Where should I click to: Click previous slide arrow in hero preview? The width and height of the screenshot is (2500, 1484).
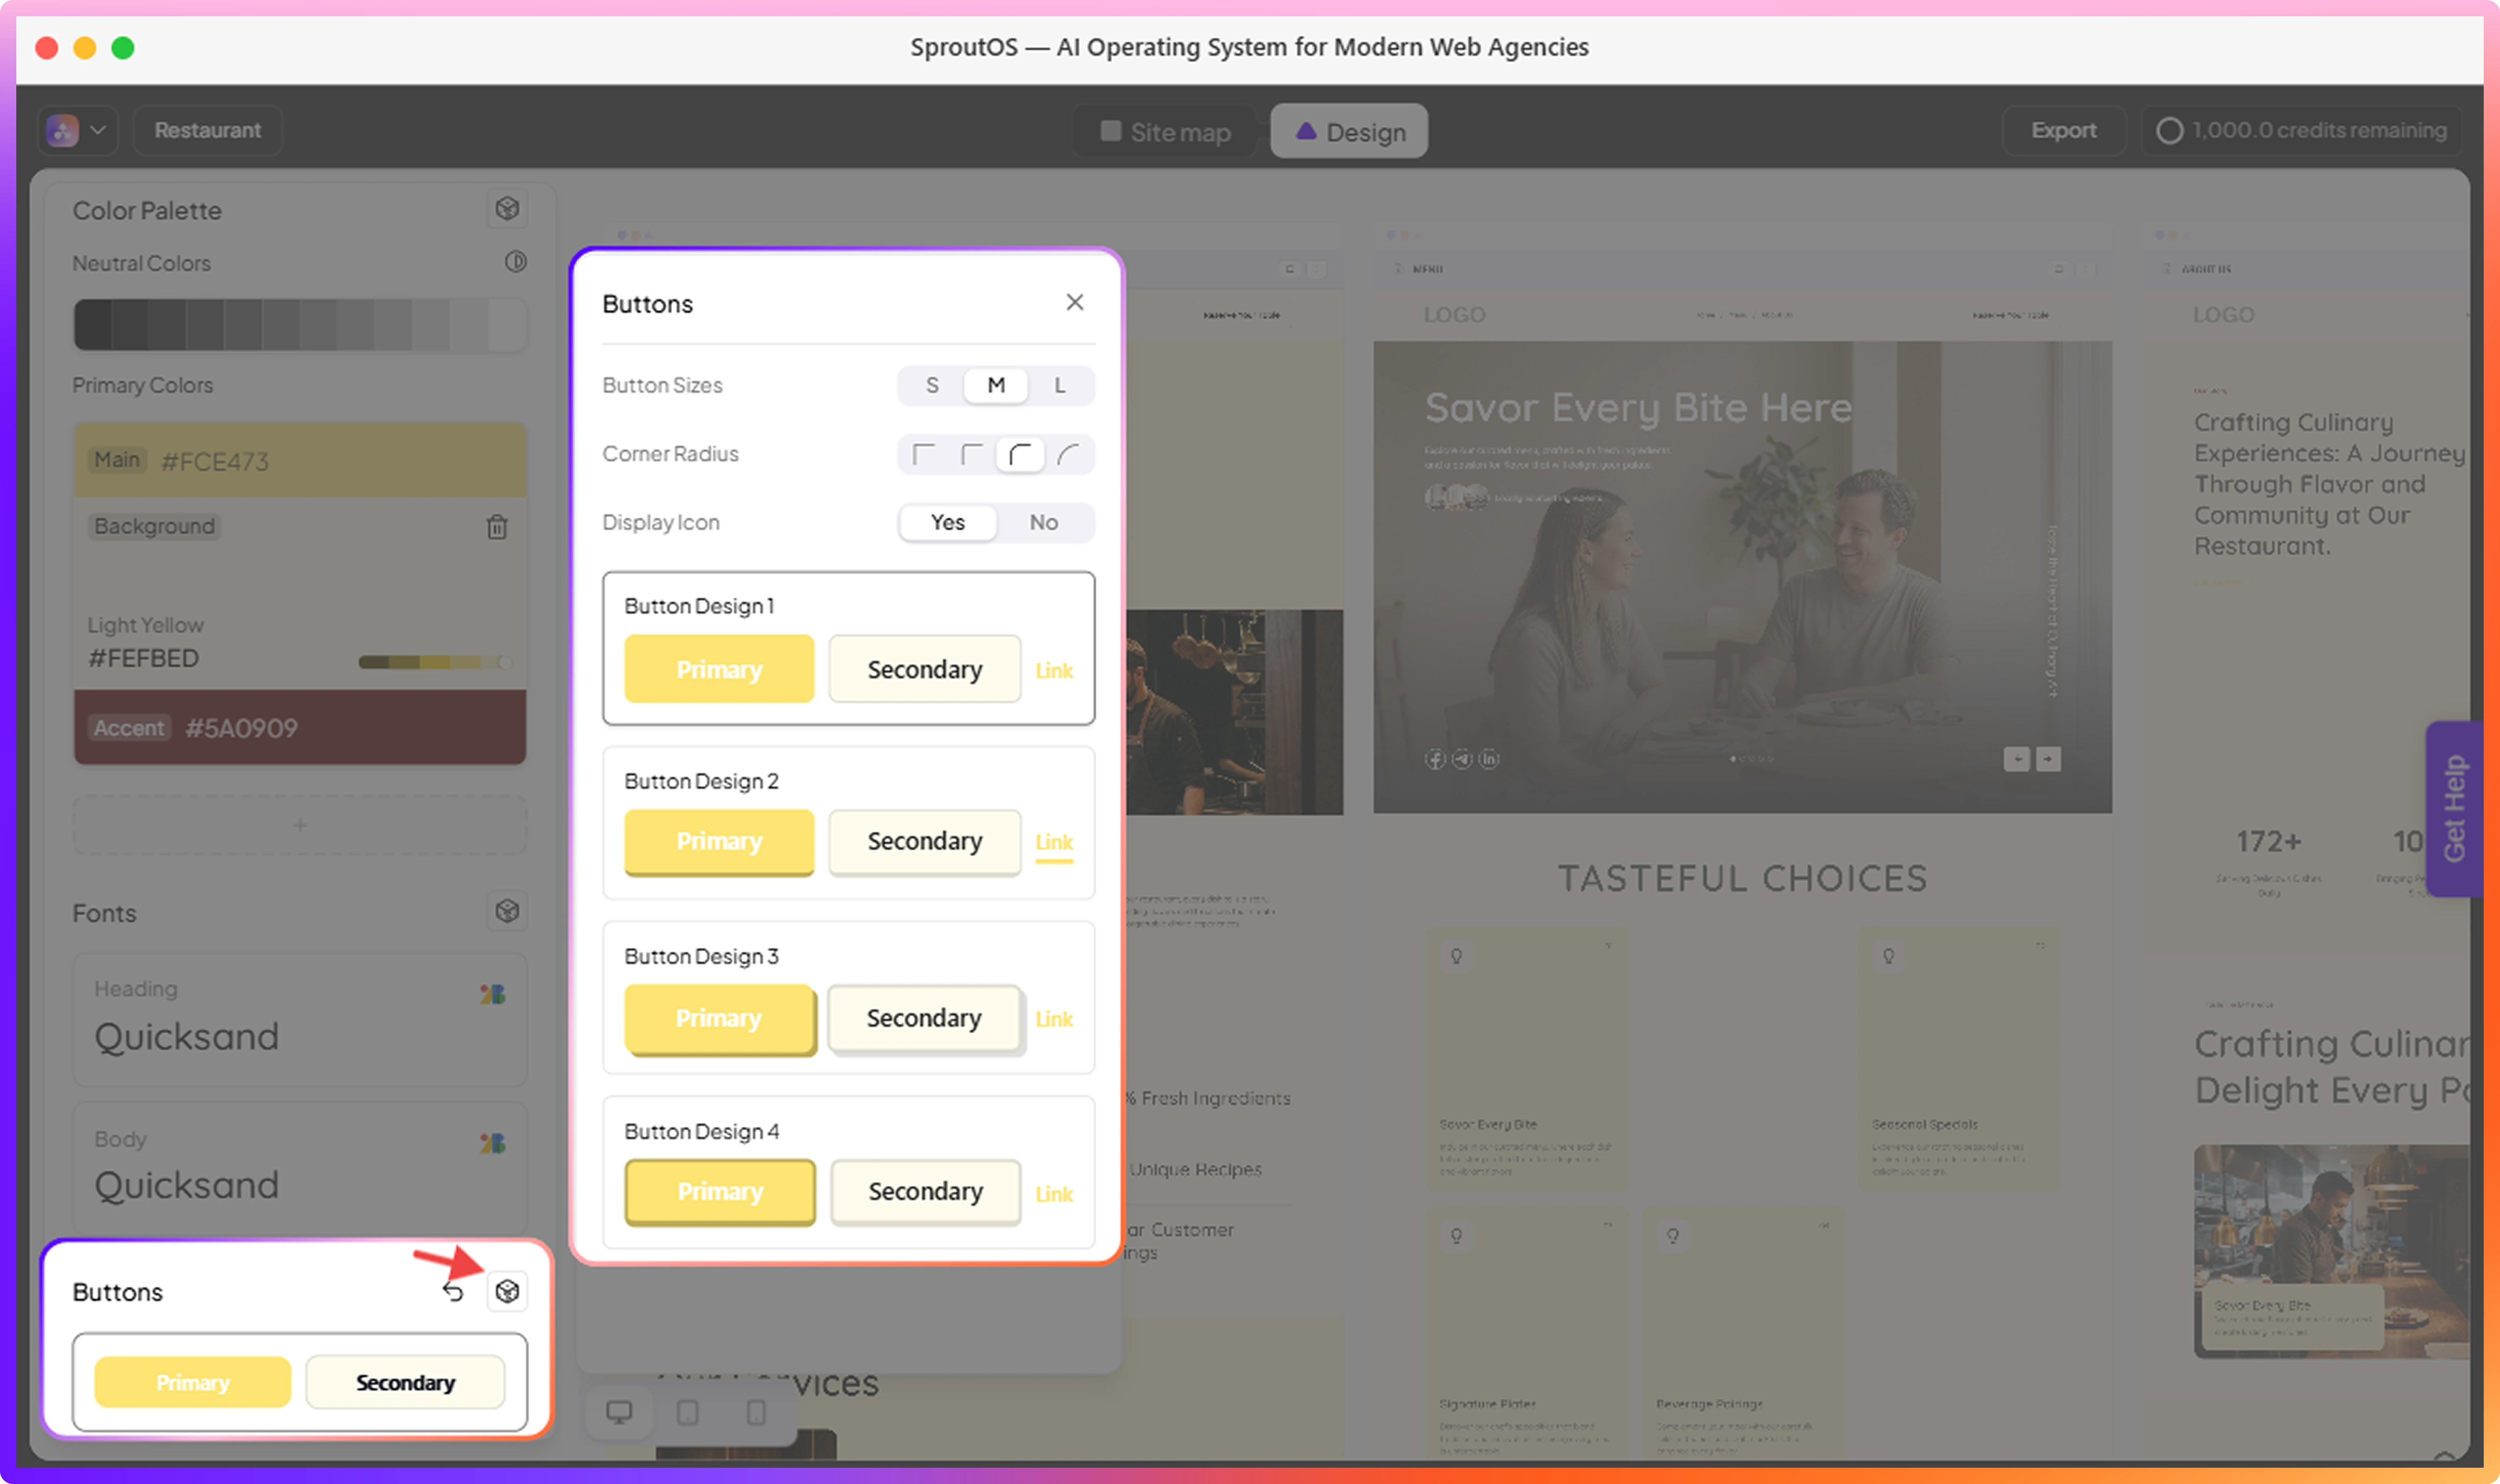tap(2016, 759)
